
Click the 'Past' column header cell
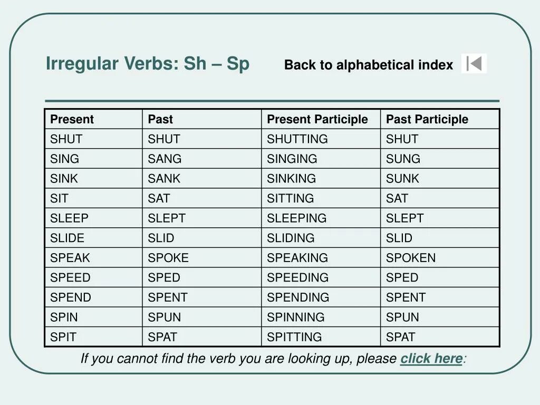160,120
